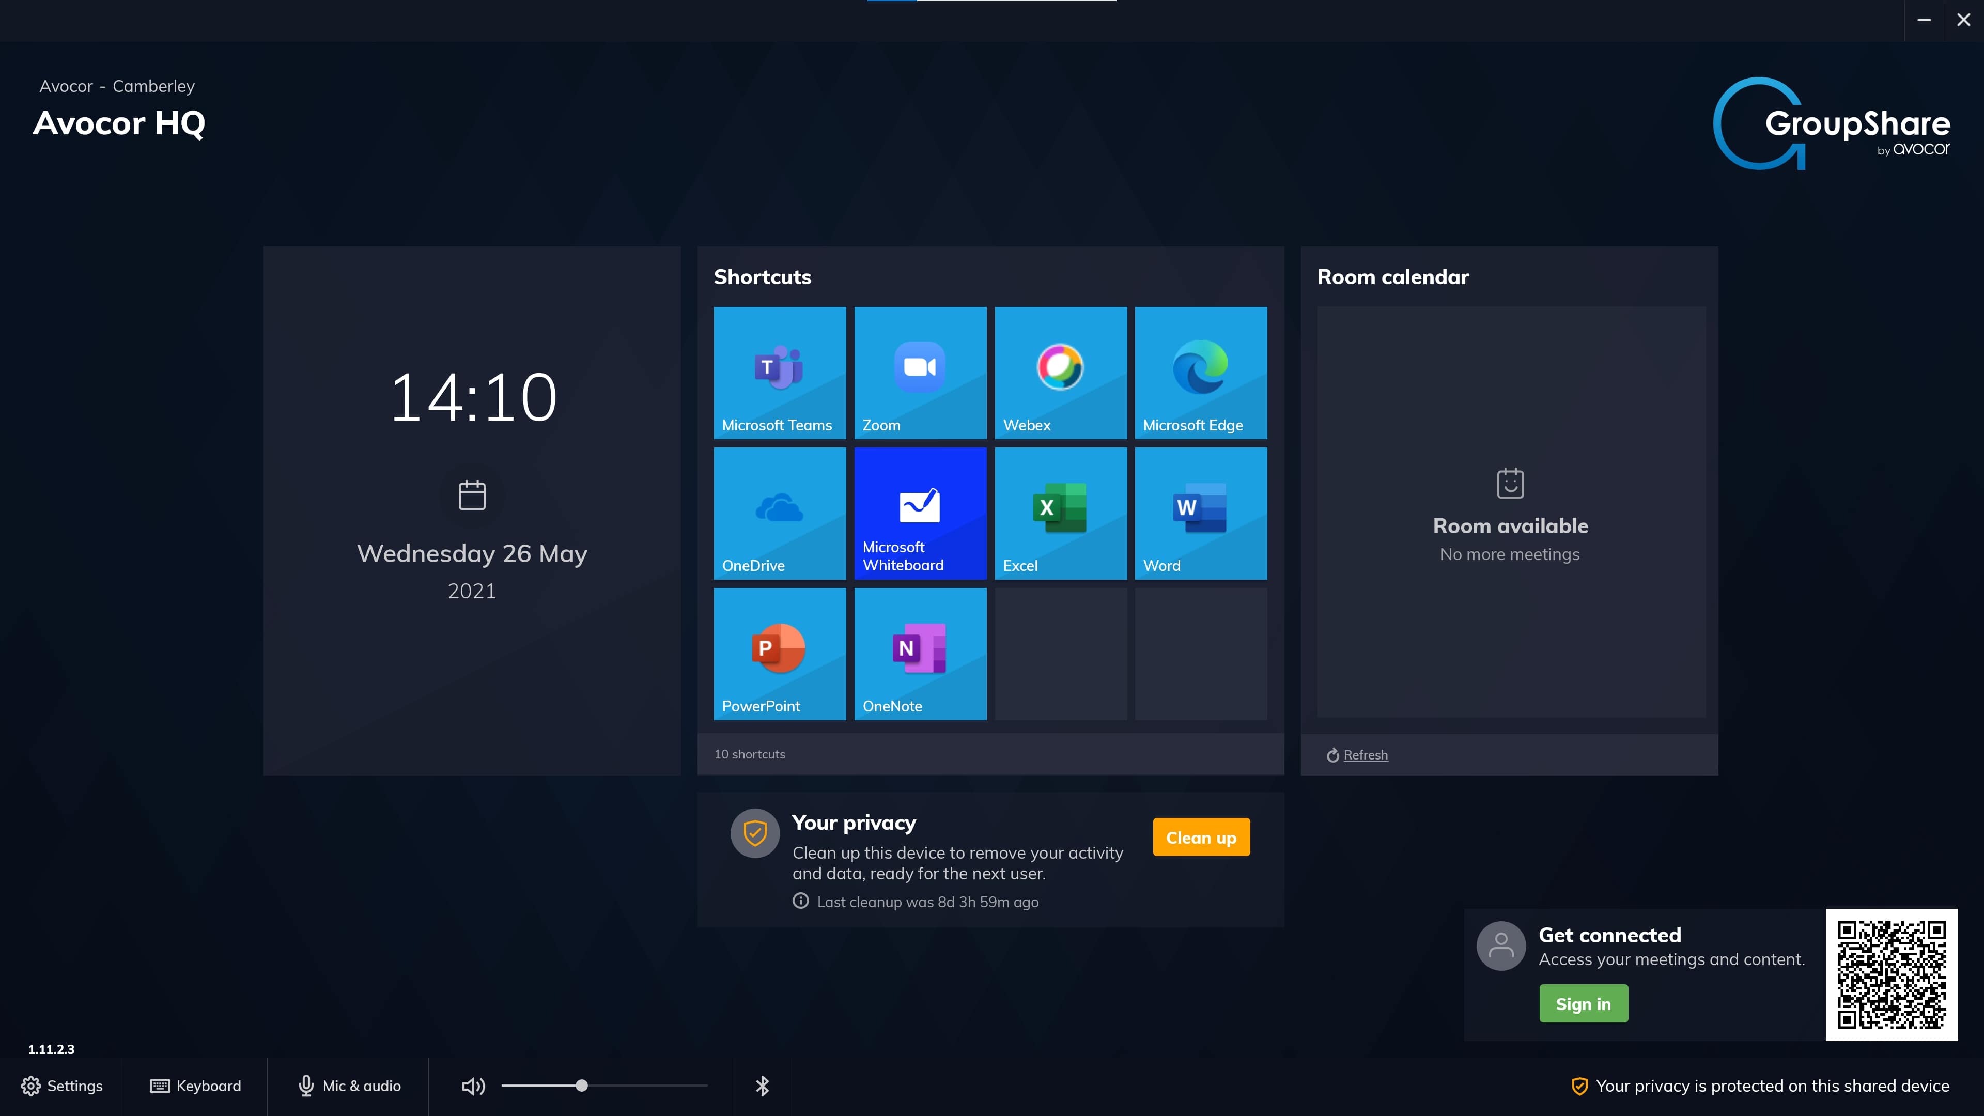Open the PowerPoint shortcut

click(780, 654)
